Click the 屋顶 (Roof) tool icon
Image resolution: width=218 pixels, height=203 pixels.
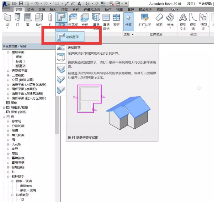point(61,17)
